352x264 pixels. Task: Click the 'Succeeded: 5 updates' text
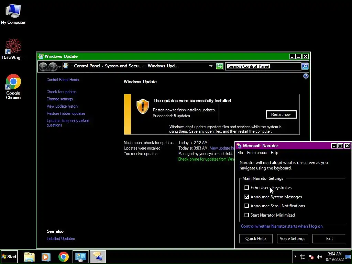tap(172, 116)
